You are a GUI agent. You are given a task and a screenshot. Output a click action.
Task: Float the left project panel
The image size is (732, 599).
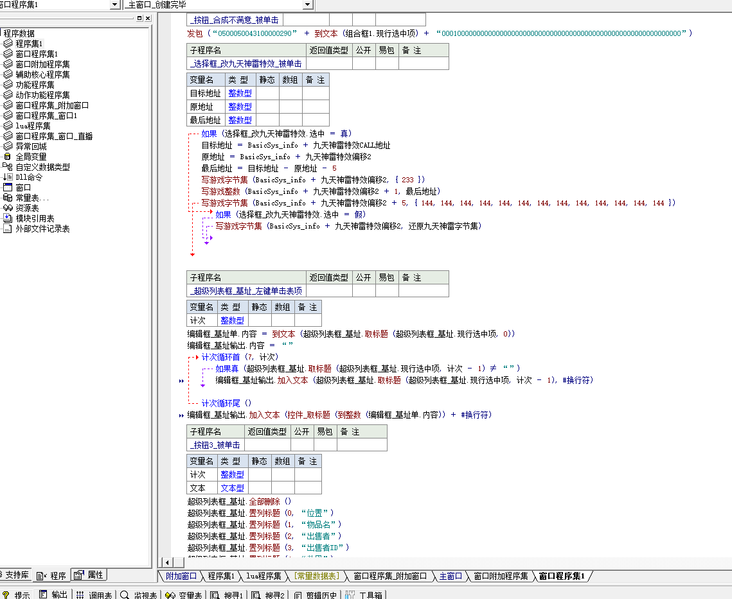click(139, 18)
